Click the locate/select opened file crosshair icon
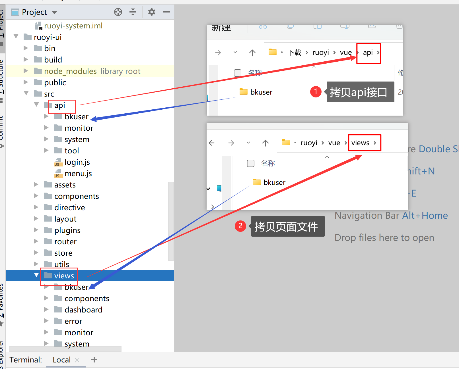The height and width of the screenshot is (369, 459). point(118,12)
